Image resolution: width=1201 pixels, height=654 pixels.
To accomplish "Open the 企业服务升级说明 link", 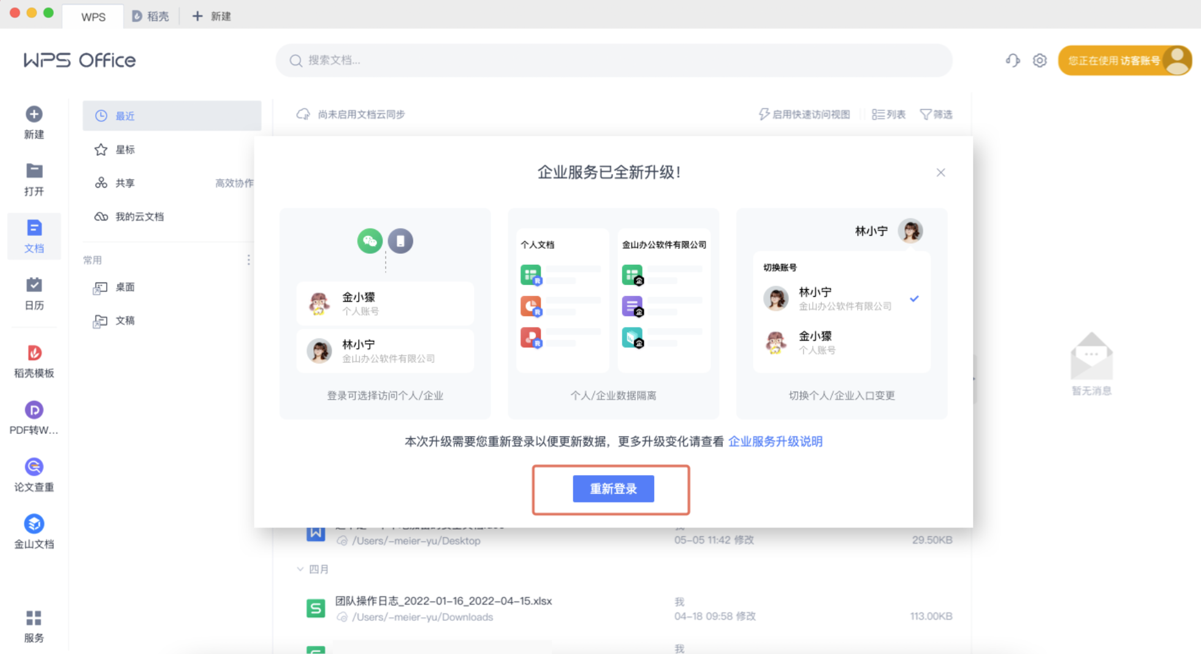I will (775, 441).
